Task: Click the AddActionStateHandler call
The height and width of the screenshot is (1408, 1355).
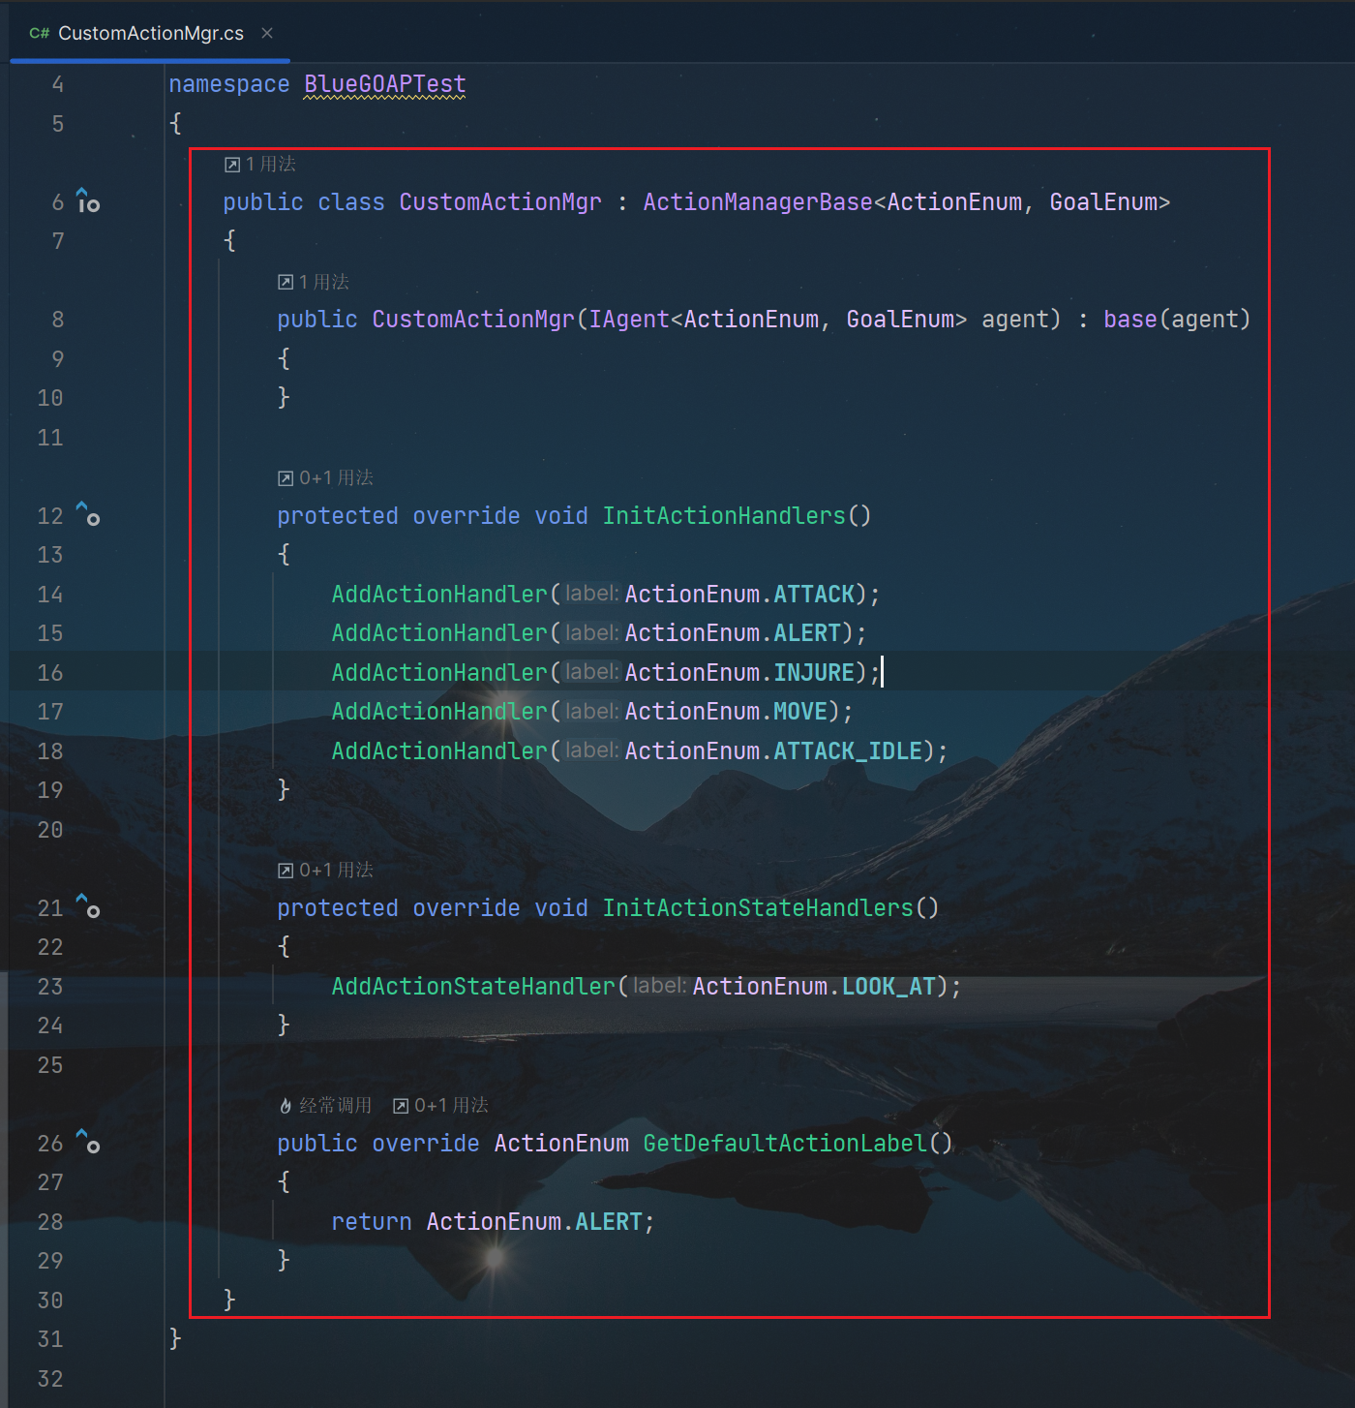Action: tap(473, 986)
